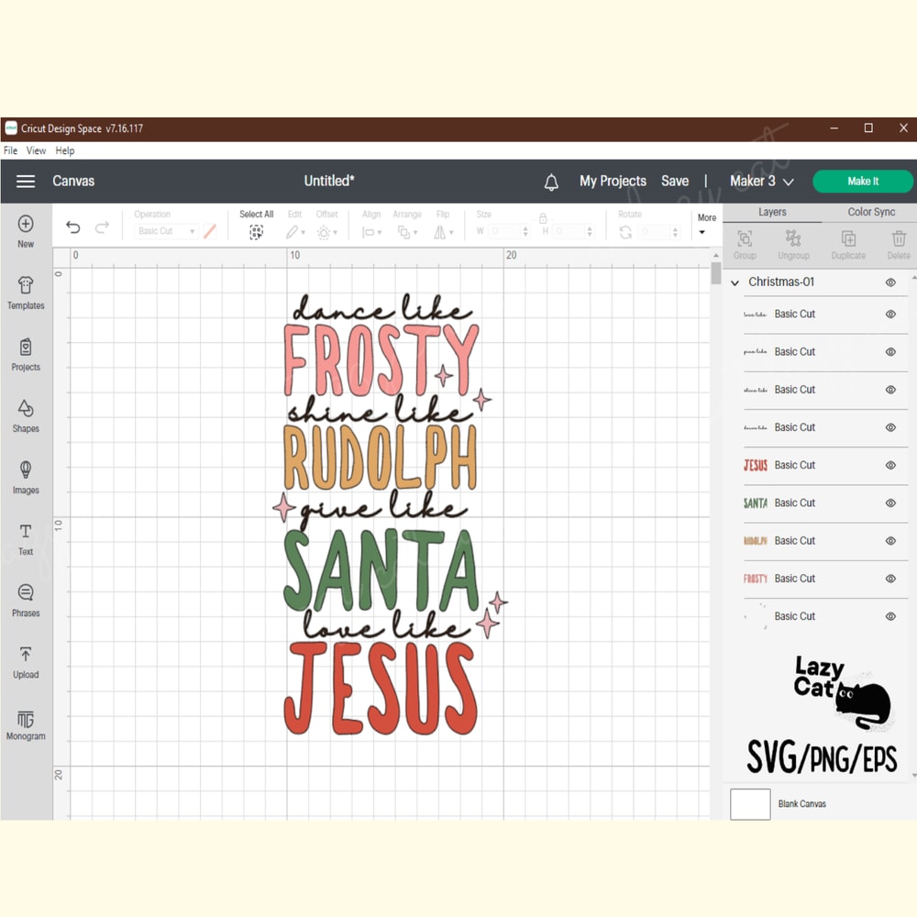Open the Phrases panel
917x917 pixels.
click(25, 598)
